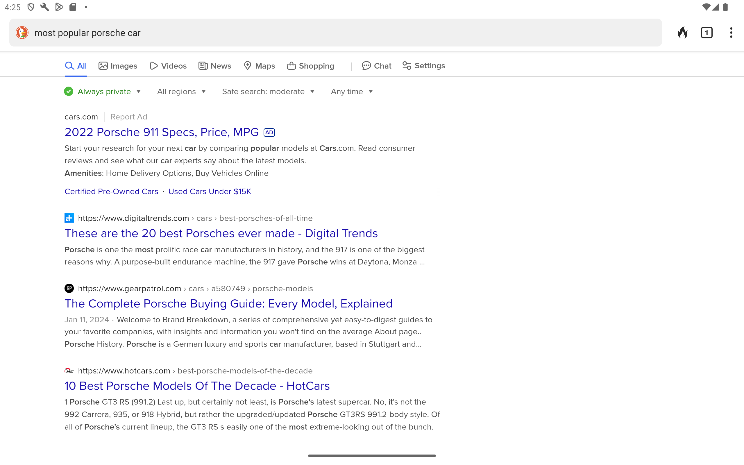Switch to the Images tab
The image size is (744, 465).
click(118, 66)
